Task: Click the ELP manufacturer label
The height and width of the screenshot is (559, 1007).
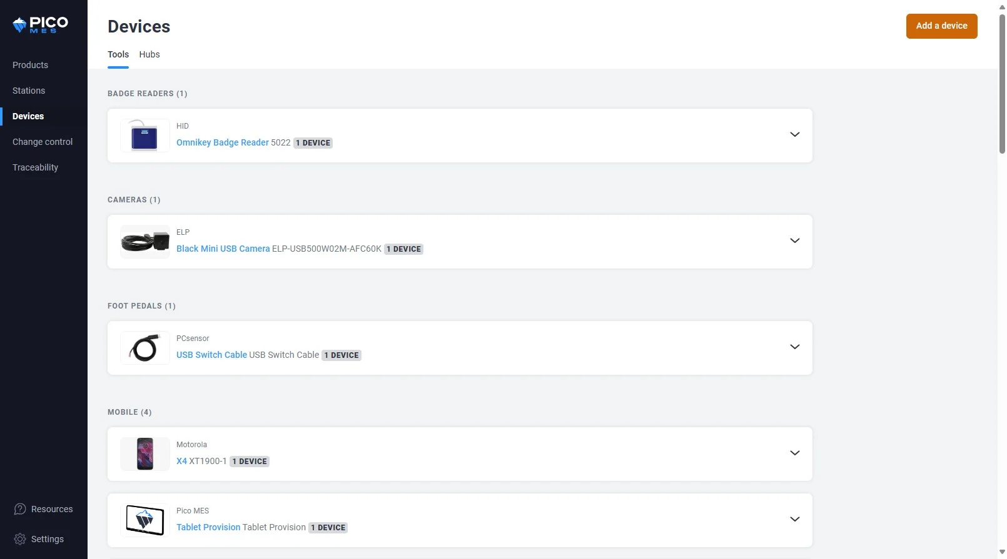Action: pos(183,232)
